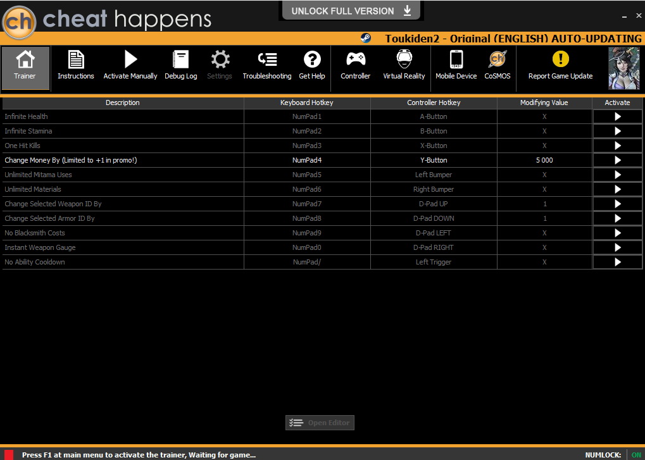This screenshot has height=460, width=645.
Task: Select the No Blacksmith Costs description
Action: (x=123, y=233)
